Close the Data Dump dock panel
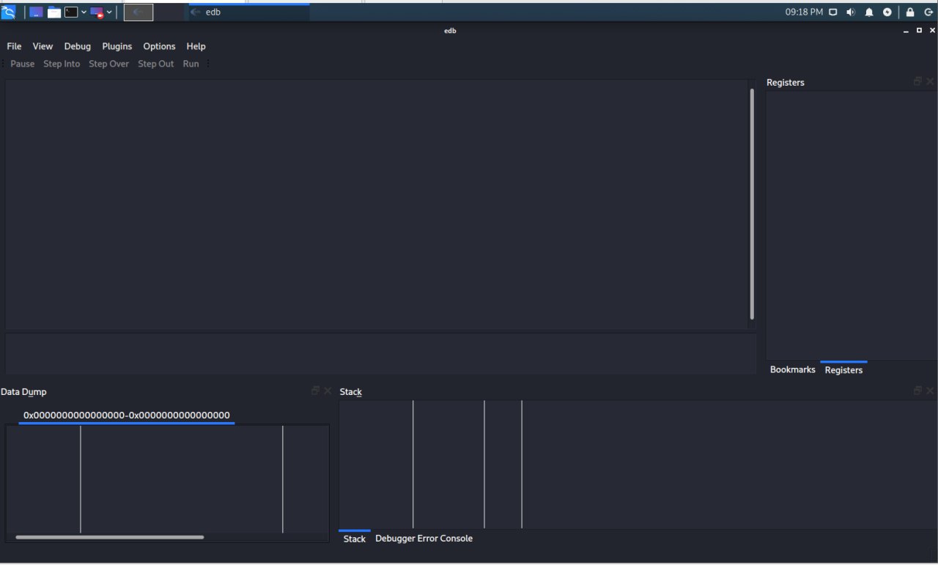This screenshot has width=938, height=565. pyautogui.click(x=328, y=391)
